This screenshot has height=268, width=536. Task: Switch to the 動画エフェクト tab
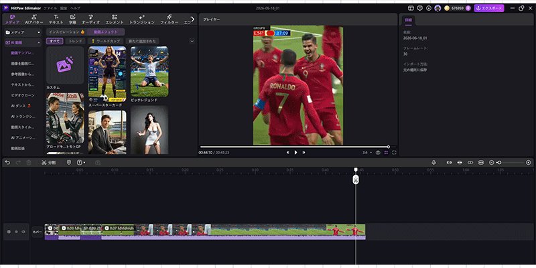pyautogui.click(x=106, y=31)
